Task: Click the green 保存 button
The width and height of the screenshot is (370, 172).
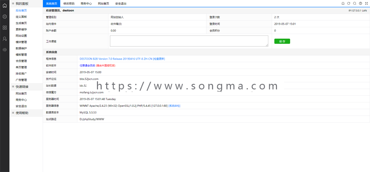Action: click(x=282, y=41)
